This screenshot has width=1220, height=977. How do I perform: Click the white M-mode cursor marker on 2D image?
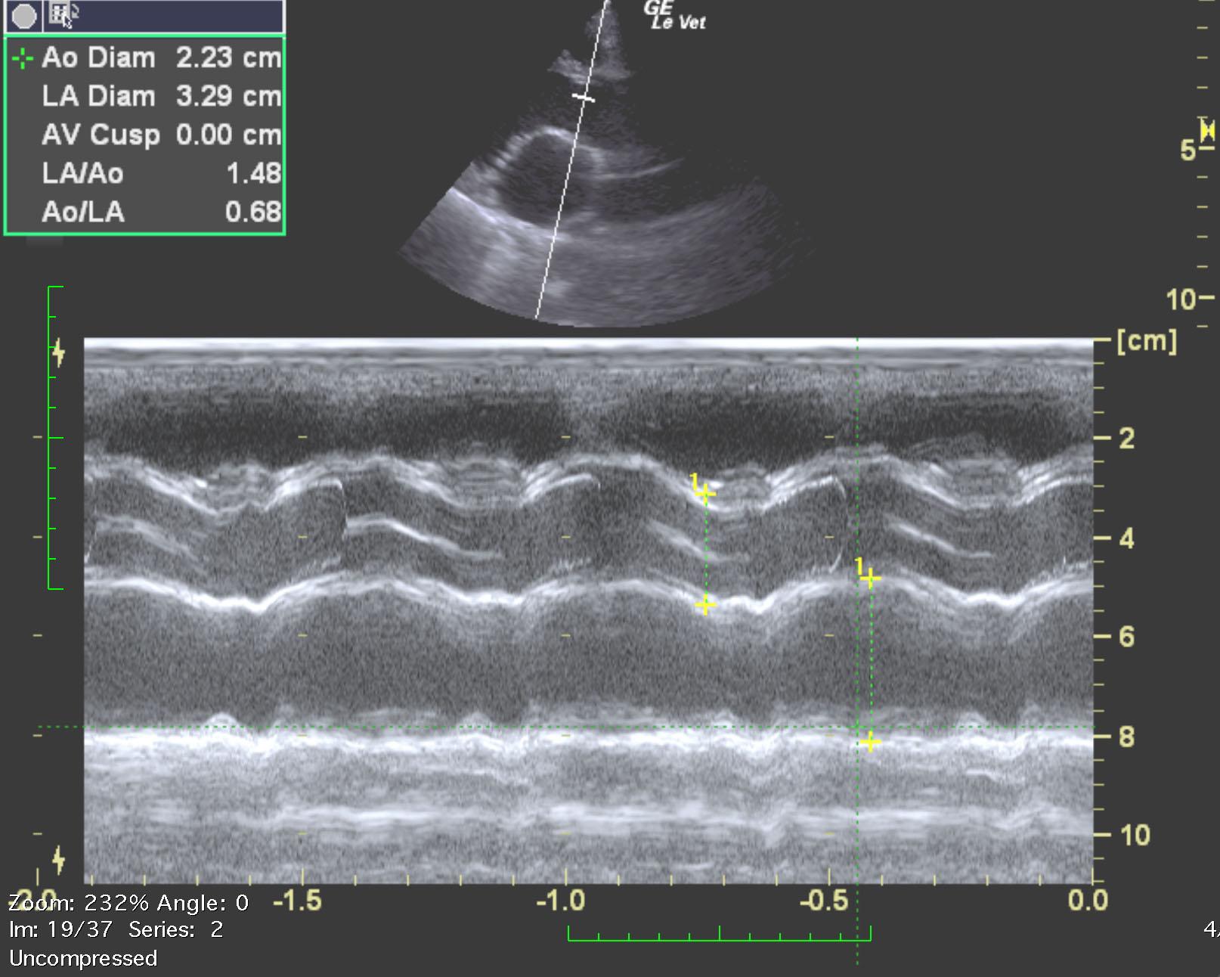[x=583, y=98]
